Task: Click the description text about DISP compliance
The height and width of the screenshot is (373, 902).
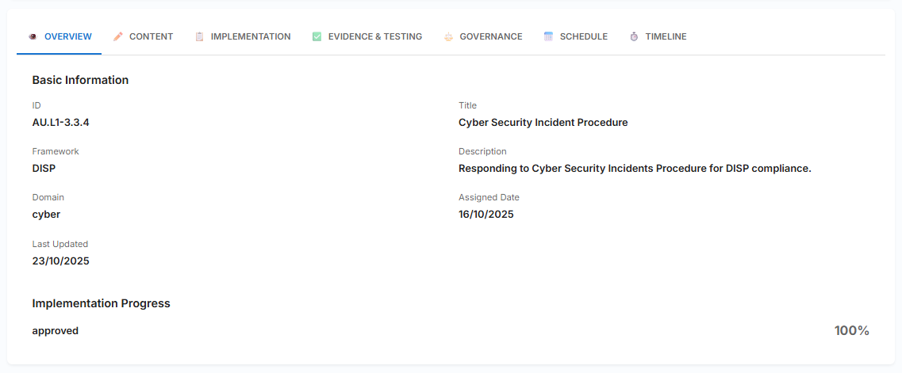Action: [635, 168]
